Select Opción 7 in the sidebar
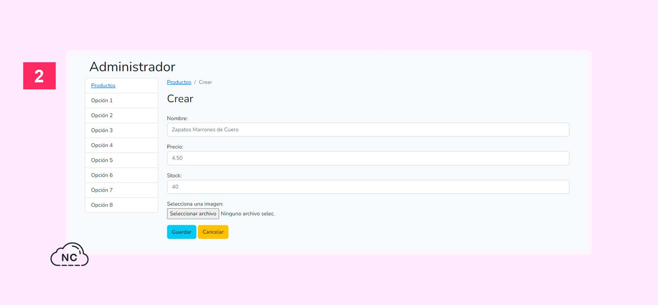The image size is (658, 305). (x=122, y=190)
